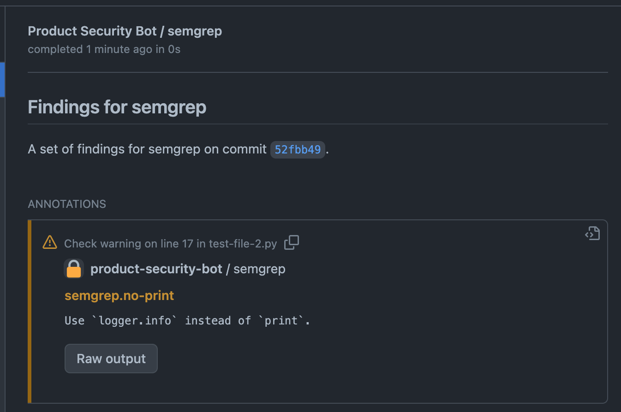Click the completed 1 minute ago timestamp
Viewport: 621px width, 412px height.
tap(104, 49)
